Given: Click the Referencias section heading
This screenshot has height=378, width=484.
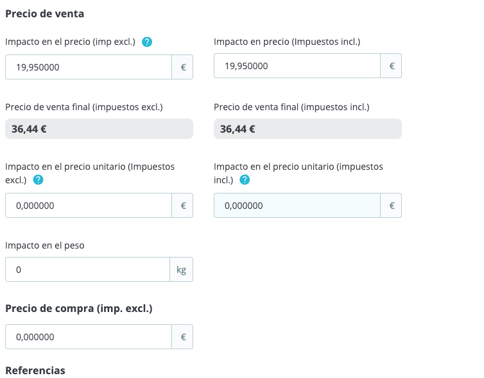Looking at the screenshot, I should click(x=35, y=370).
